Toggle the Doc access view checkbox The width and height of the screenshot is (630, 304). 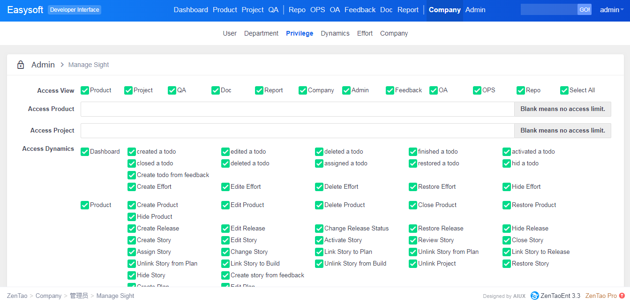coord(216,90)
